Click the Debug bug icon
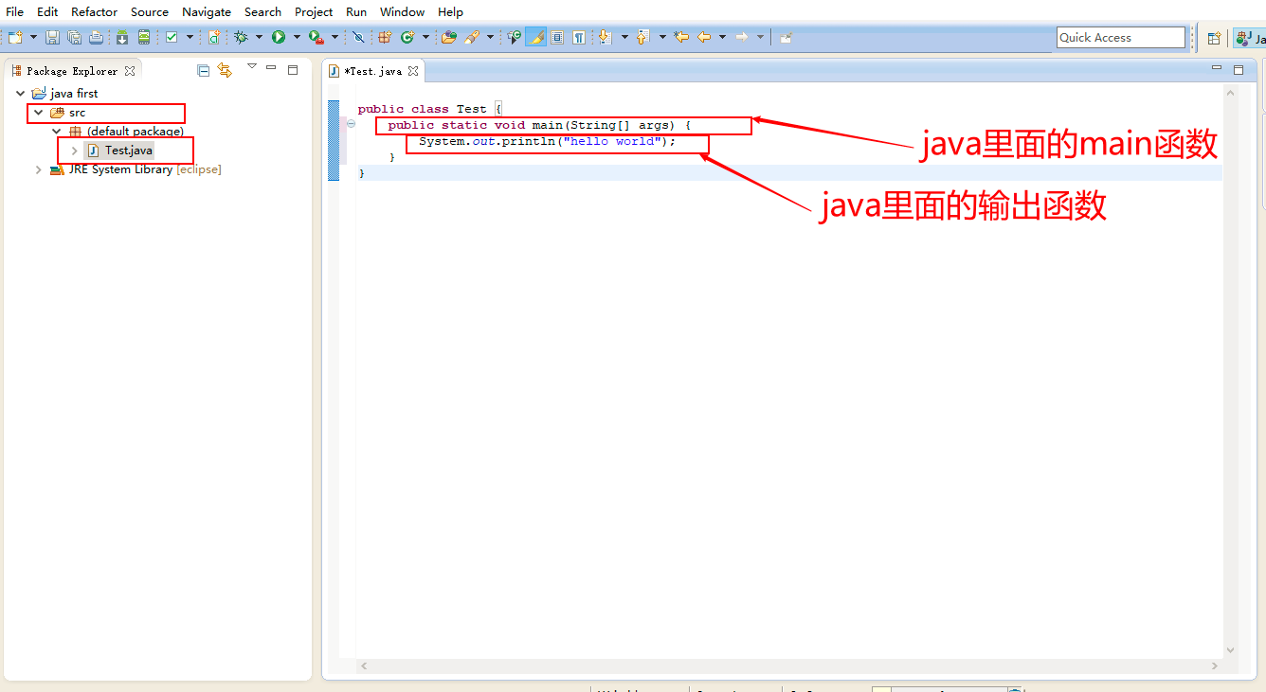Image resolution: width=1266 pixels, height=692 pixels. 241,37
